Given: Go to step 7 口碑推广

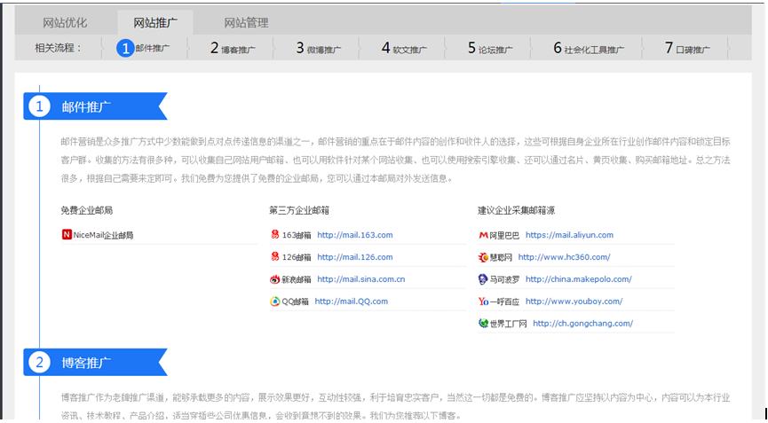Looking at the screenshot, I should pos(687,48).
